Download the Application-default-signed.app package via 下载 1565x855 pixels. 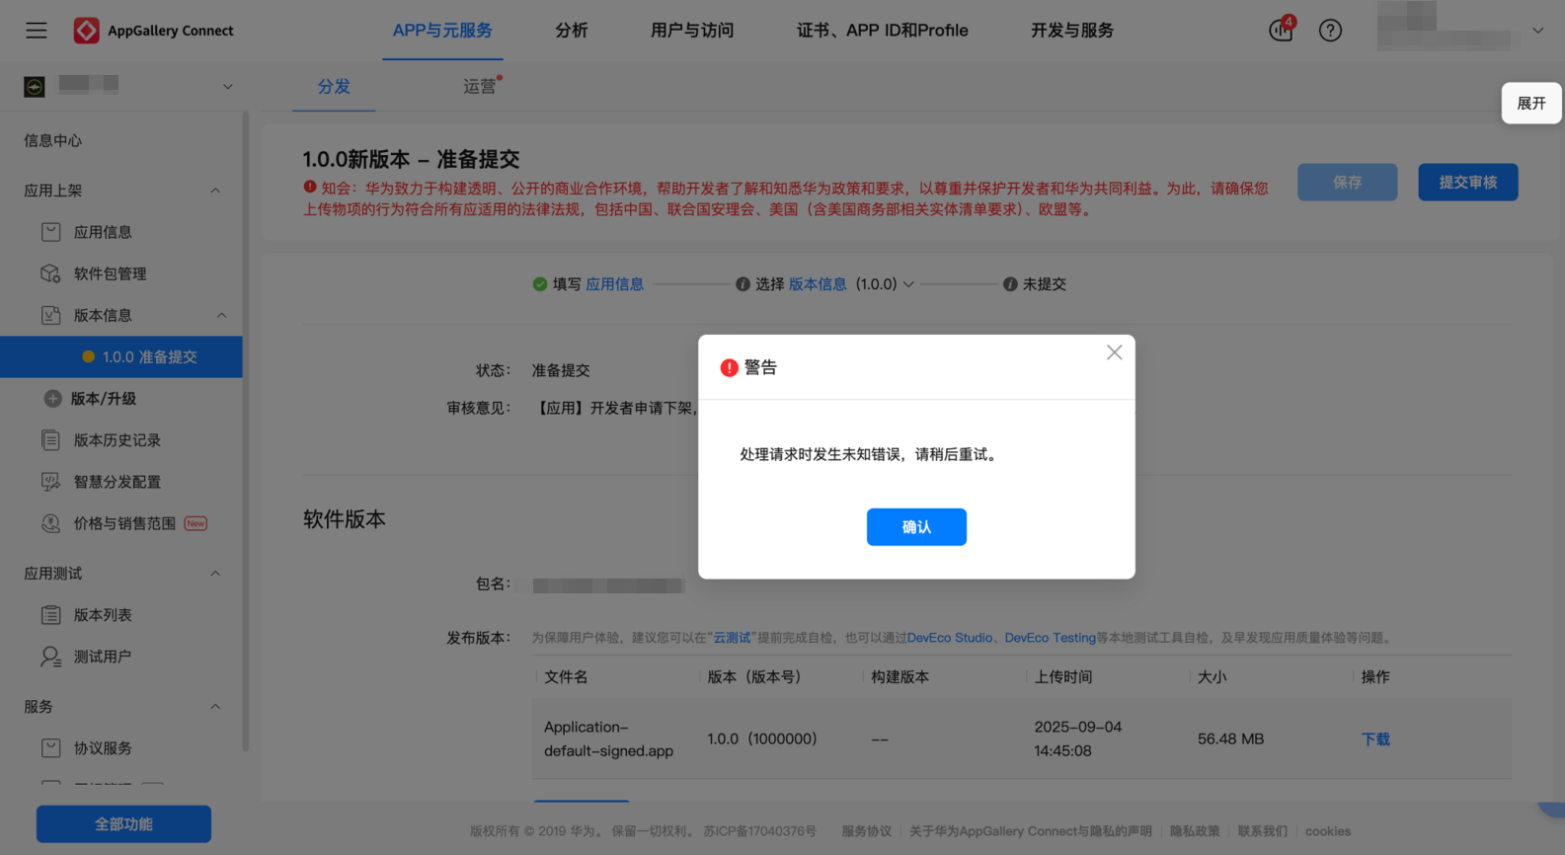[1375, 739]
